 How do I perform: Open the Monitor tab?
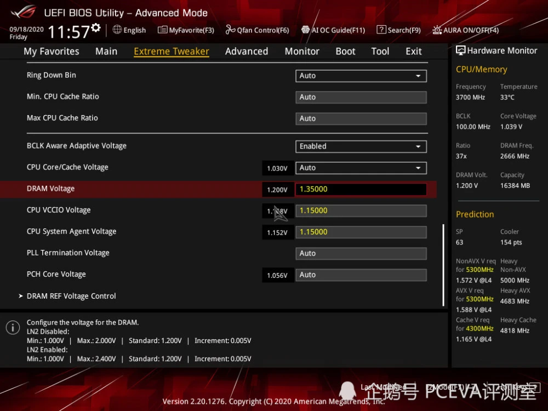click(302, 52)
